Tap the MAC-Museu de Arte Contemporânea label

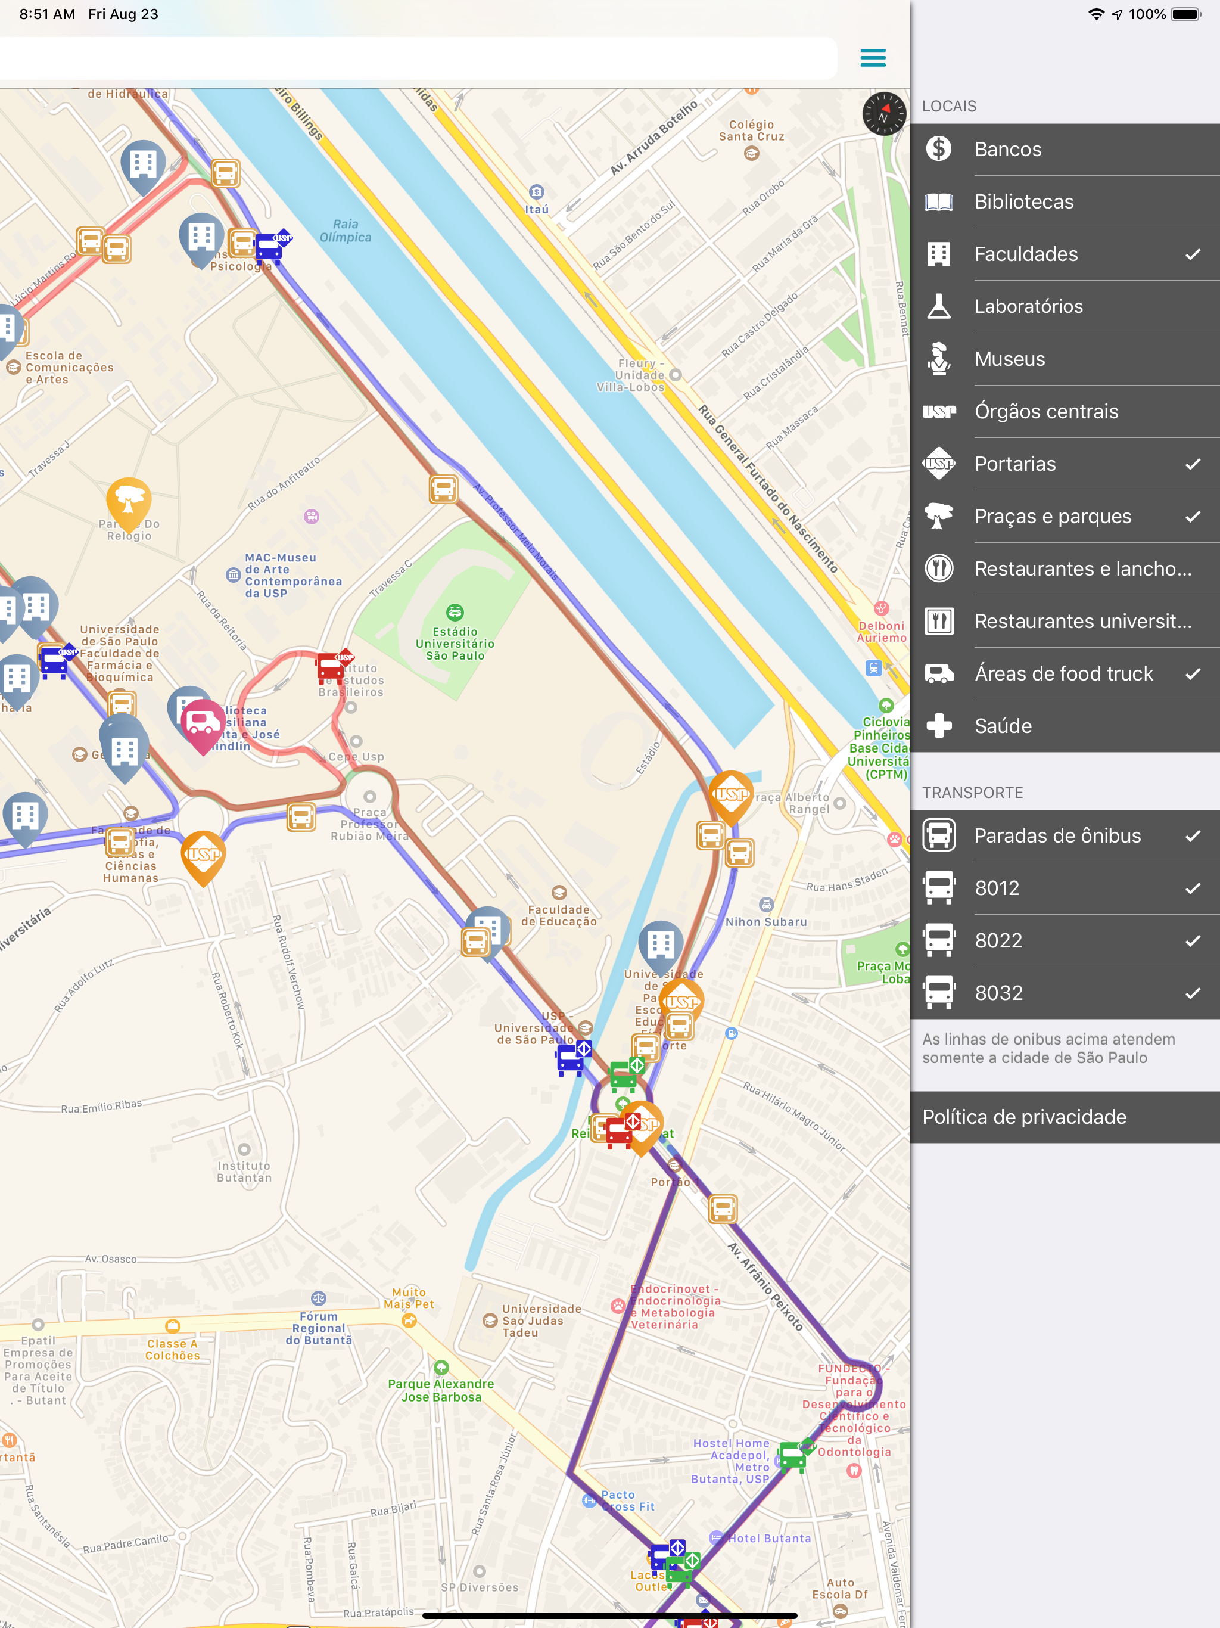point(293,575)
